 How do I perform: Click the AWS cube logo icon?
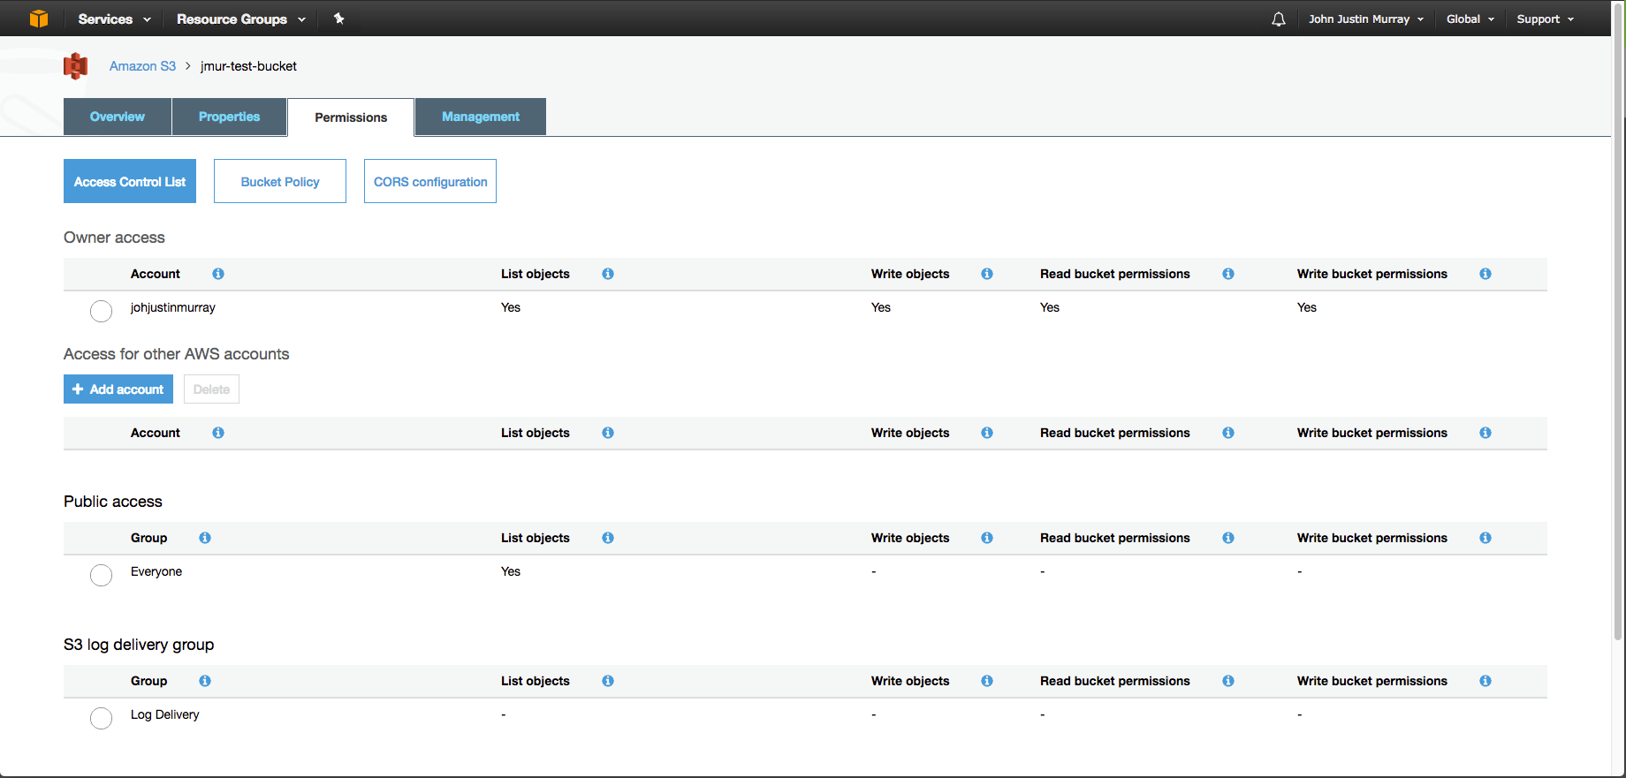point(39,19)
